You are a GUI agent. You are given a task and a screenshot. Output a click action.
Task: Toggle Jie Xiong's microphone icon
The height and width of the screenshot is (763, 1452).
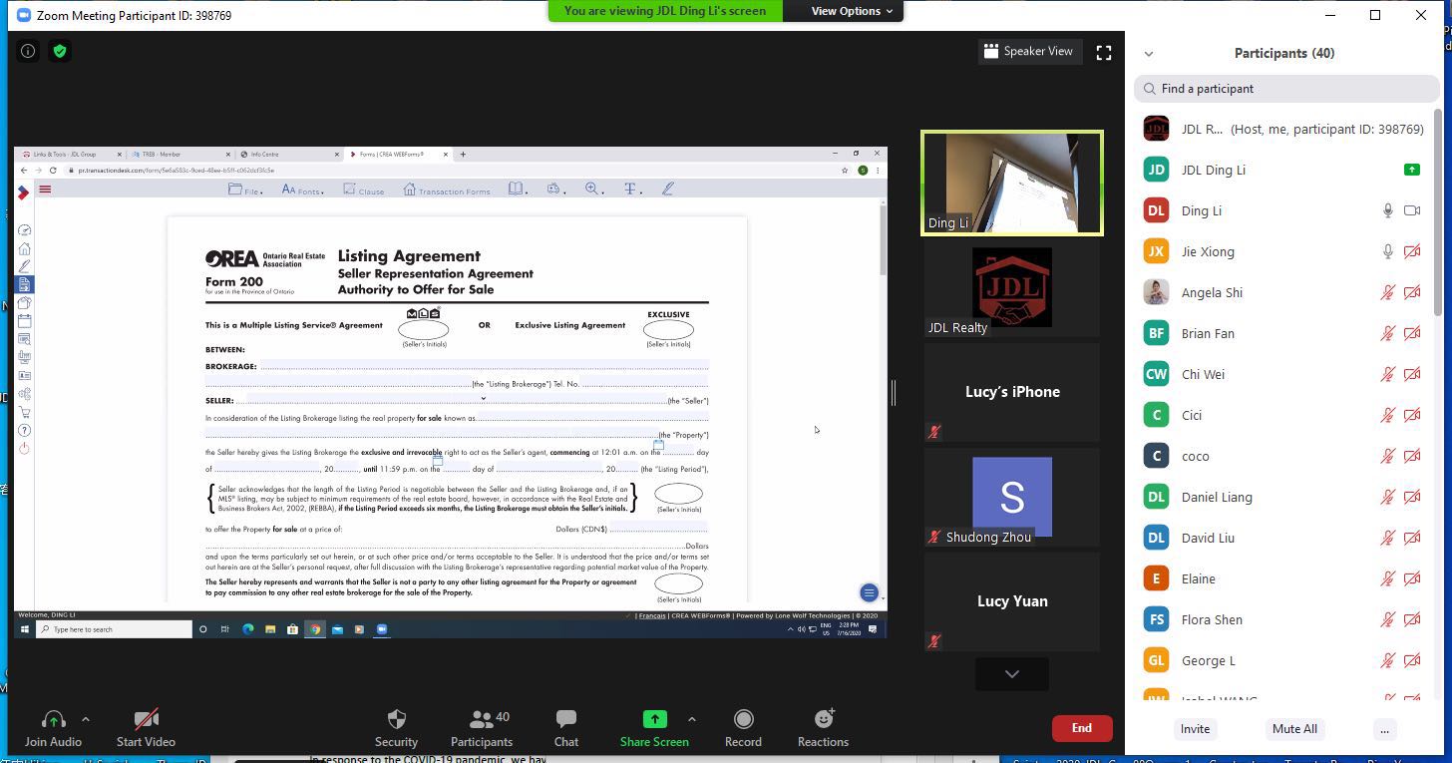[1387, 251]
